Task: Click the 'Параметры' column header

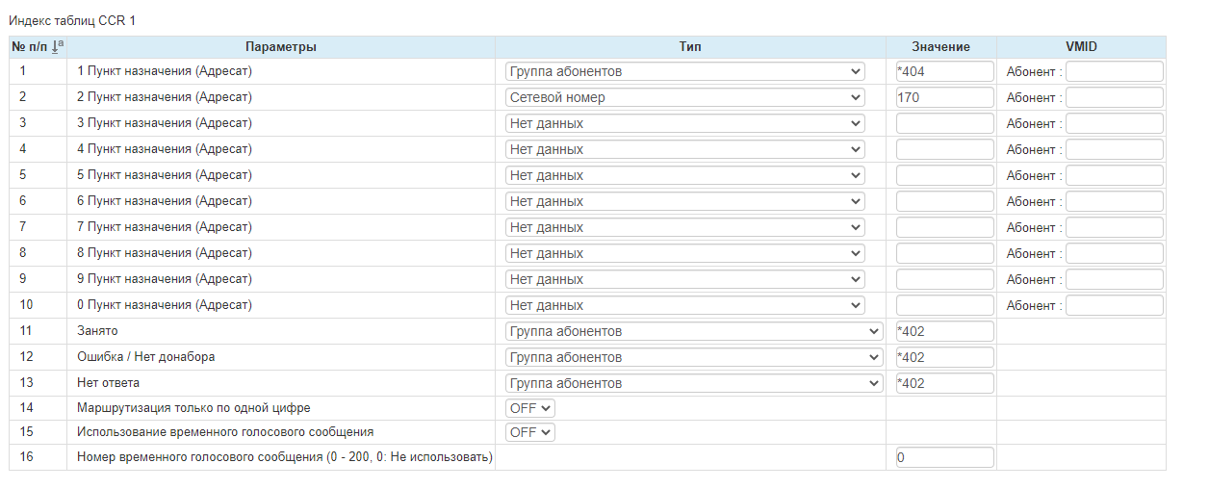Action: [281, 47]
